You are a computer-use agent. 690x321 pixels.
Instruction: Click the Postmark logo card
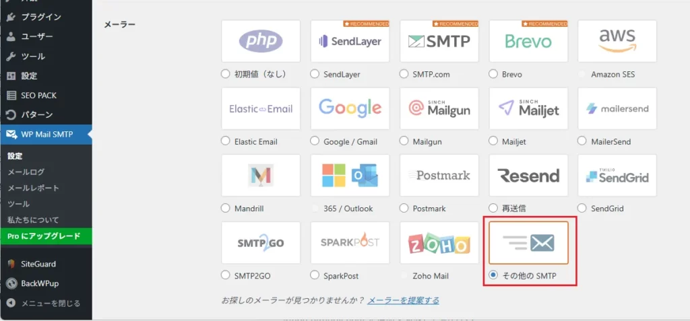click(439, 175)
